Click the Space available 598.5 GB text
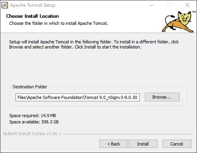The image size is (197, 153). tap(34, 122)
